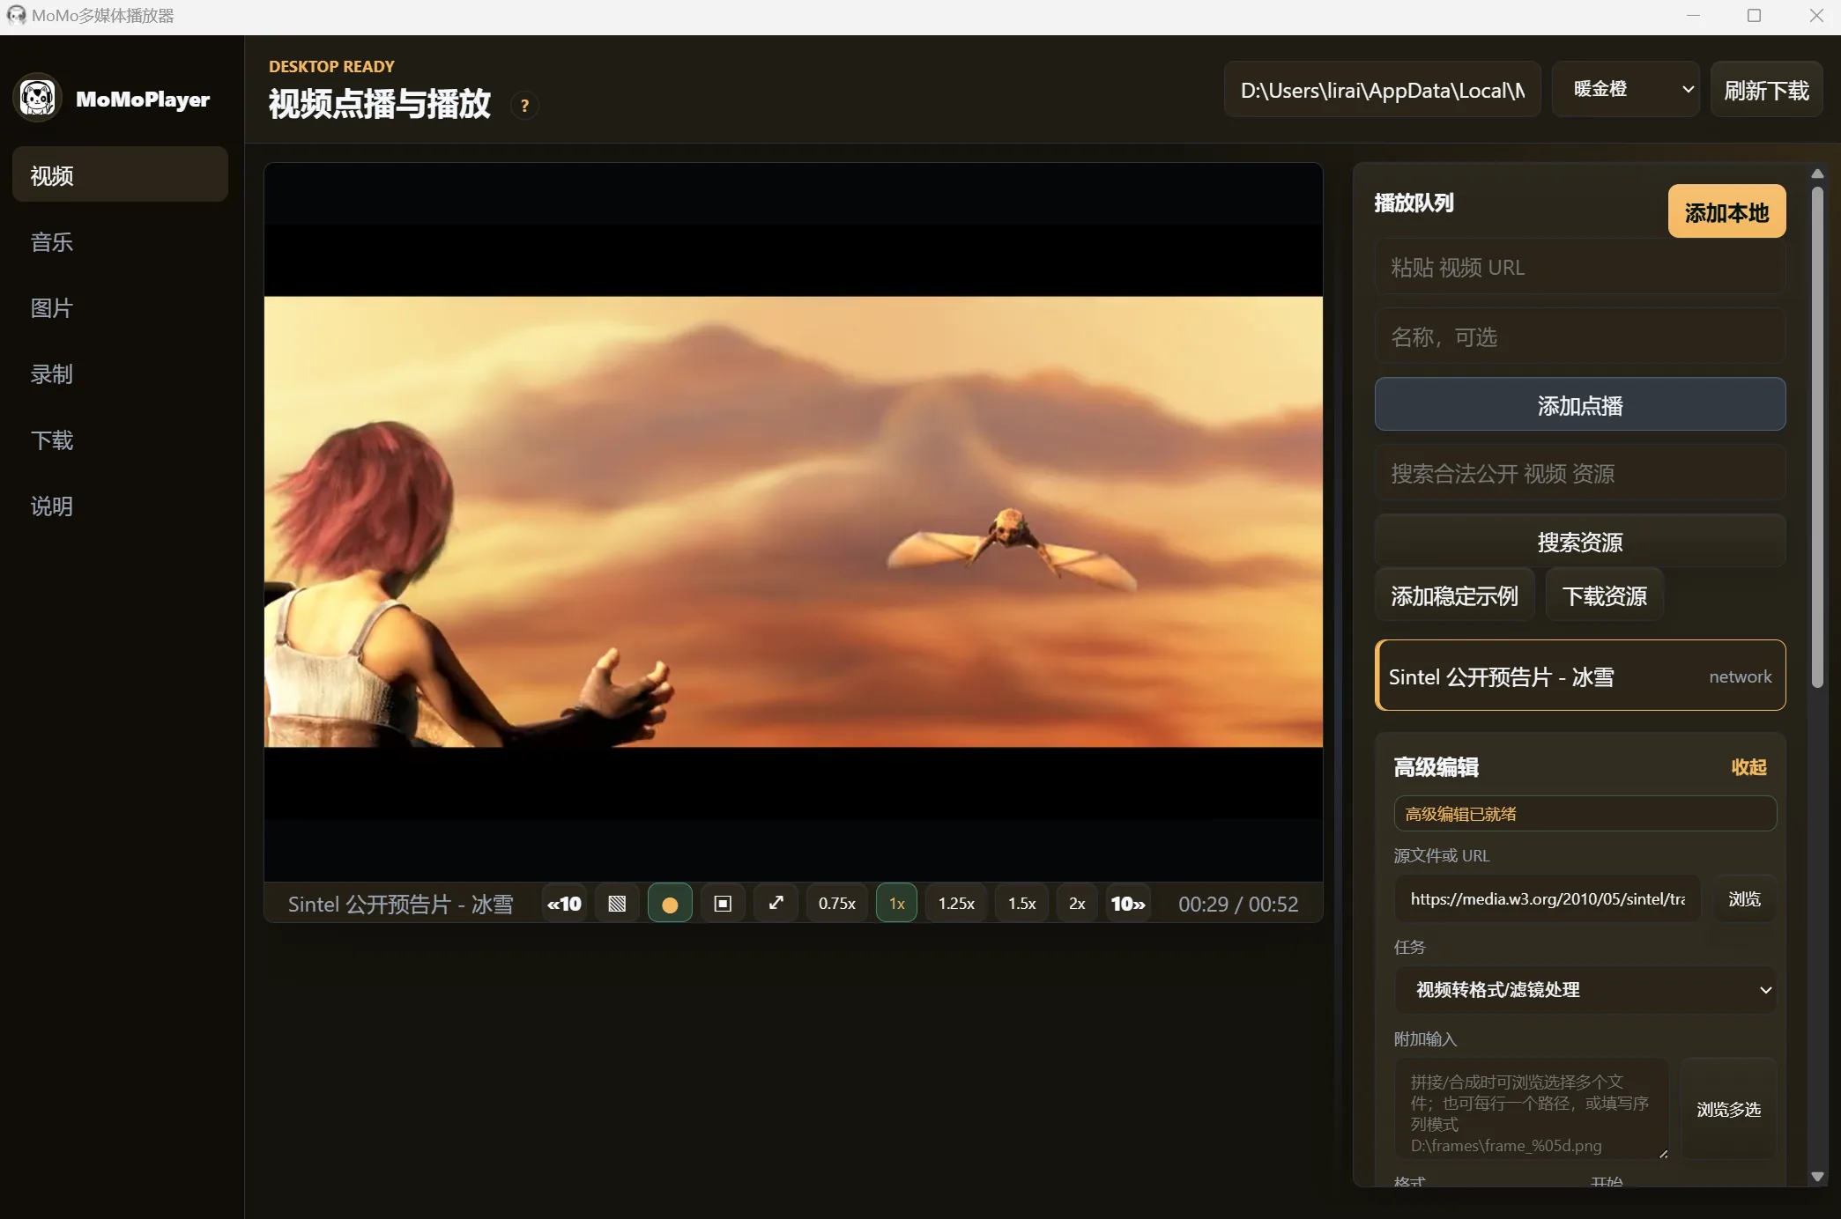Go to the 录制 sidebar section
Viewport: 1841px width, 1219px height.
tap(120, 373)
